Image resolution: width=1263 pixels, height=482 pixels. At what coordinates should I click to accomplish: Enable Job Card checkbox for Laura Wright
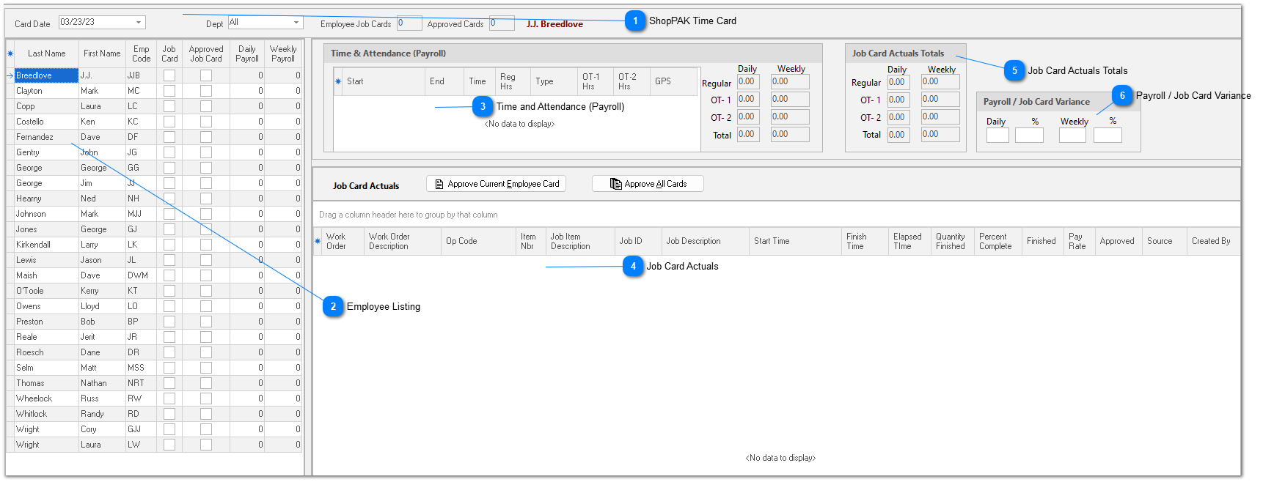[169, 445]
